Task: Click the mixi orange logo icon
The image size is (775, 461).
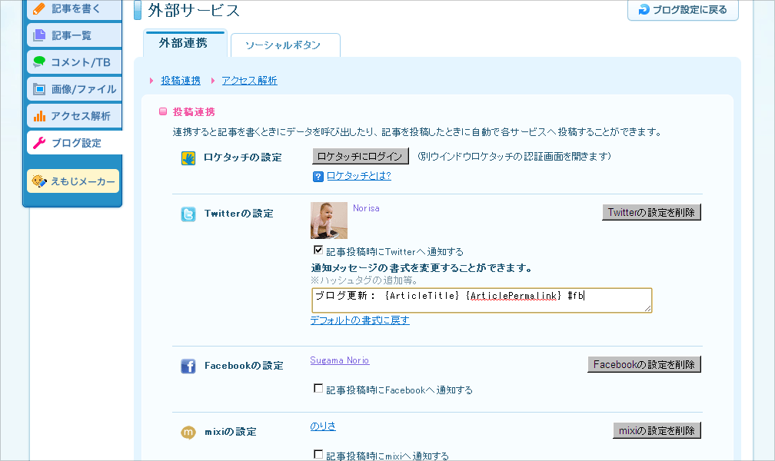Action: tap(188, 433)
